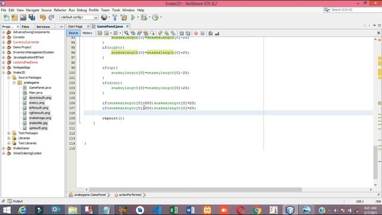Select the CurrencyConverter project
This screenshot has height=215, width=382.
[26, 42]
